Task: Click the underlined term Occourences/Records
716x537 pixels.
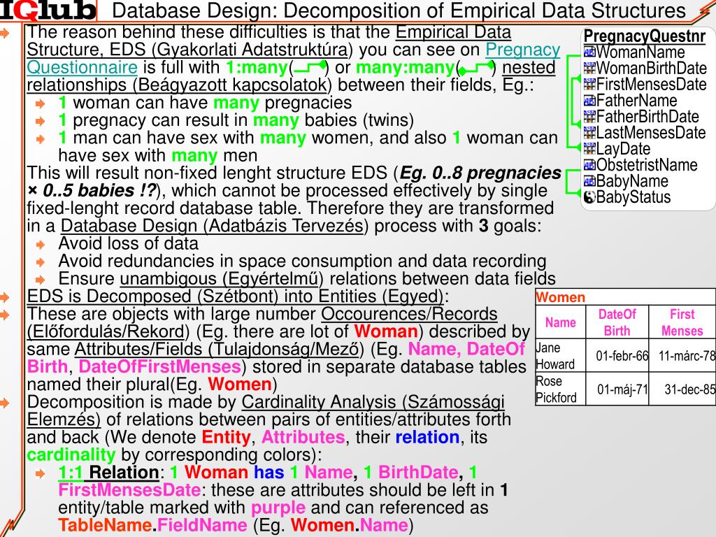Action: click(408, 314)
